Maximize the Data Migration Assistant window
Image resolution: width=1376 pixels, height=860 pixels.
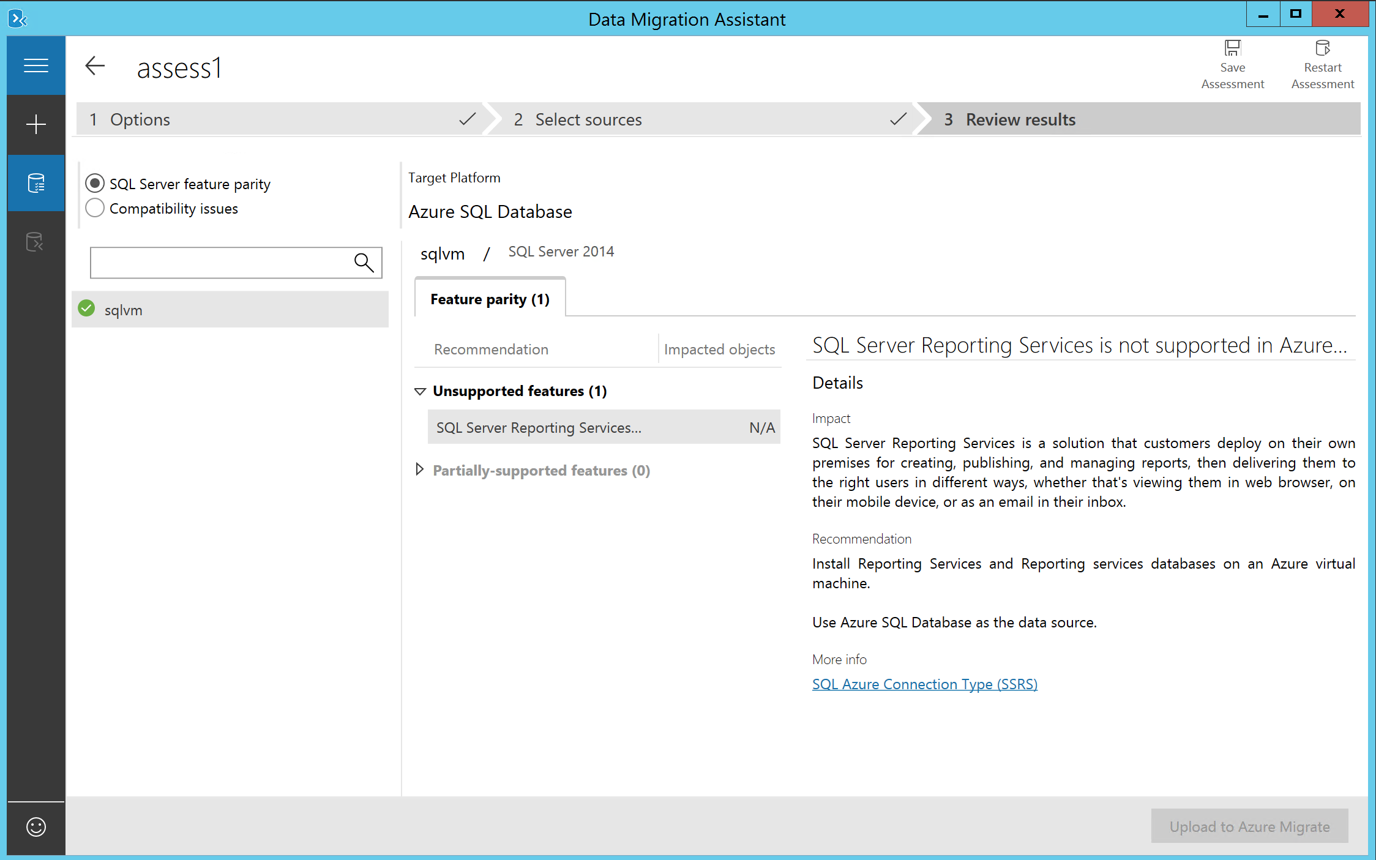[x=1296, y=13]
